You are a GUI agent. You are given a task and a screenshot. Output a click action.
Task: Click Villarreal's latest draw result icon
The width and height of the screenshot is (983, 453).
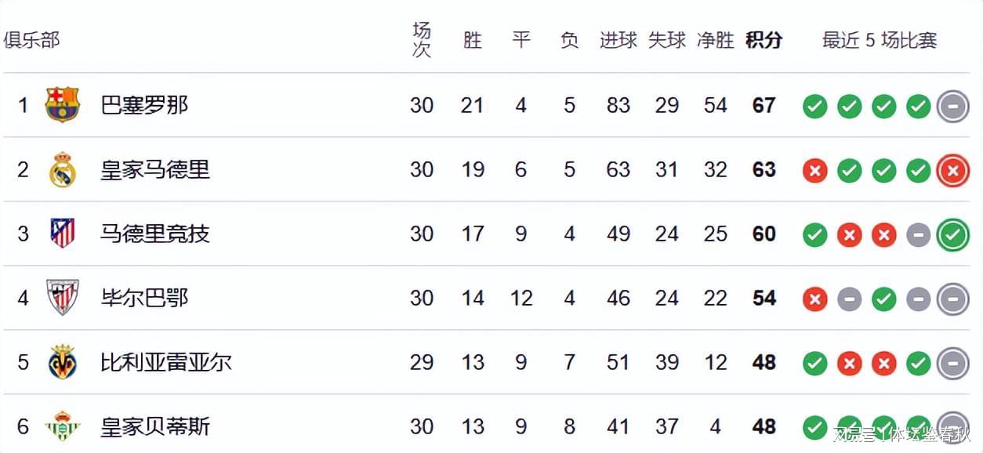953,363
